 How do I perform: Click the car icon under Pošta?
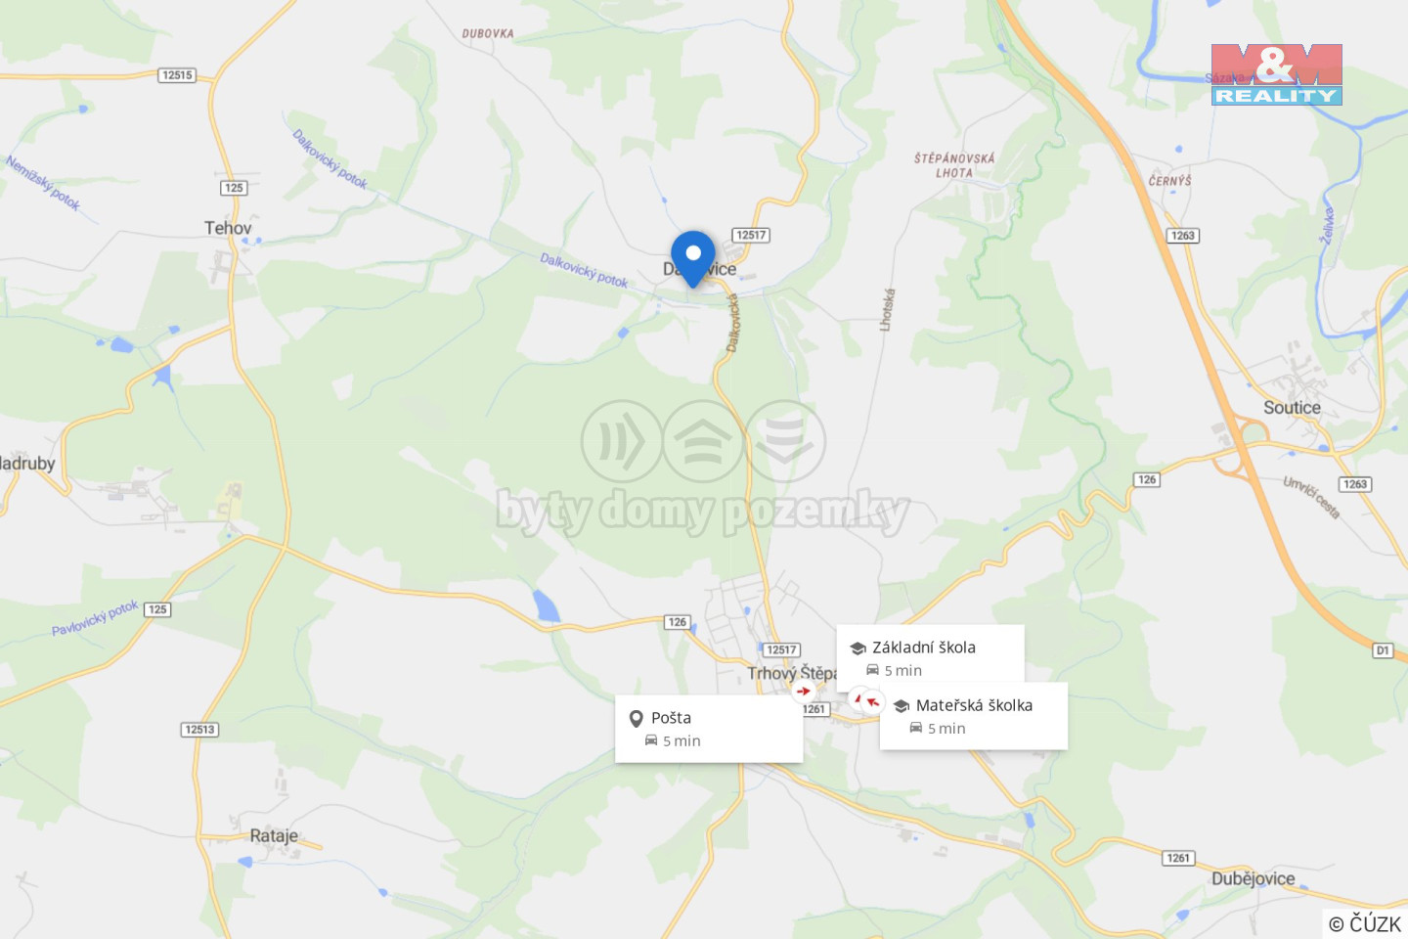click(651, 740)
